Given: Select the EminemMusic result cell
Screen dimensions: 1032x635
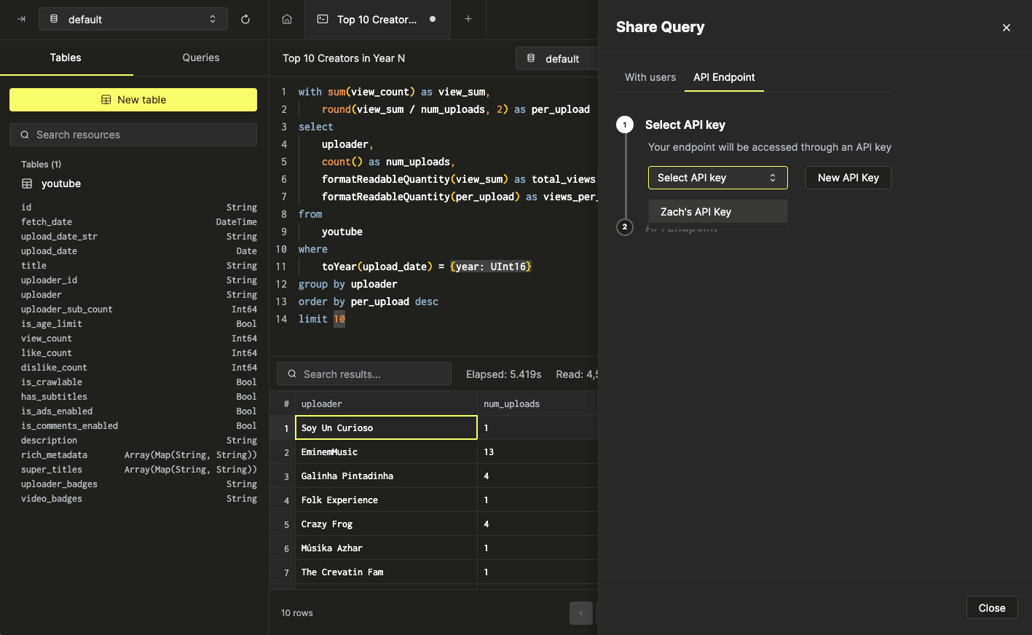Looking at the screenshot, I should point(386,452).
